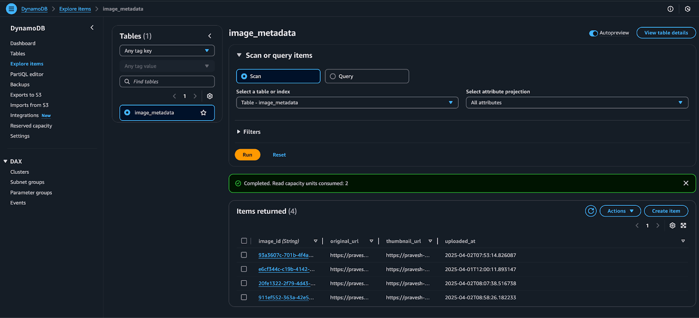Go to PartiQL editor in sidebar
The height and width of the screenshot is (318, 699).
27,74
